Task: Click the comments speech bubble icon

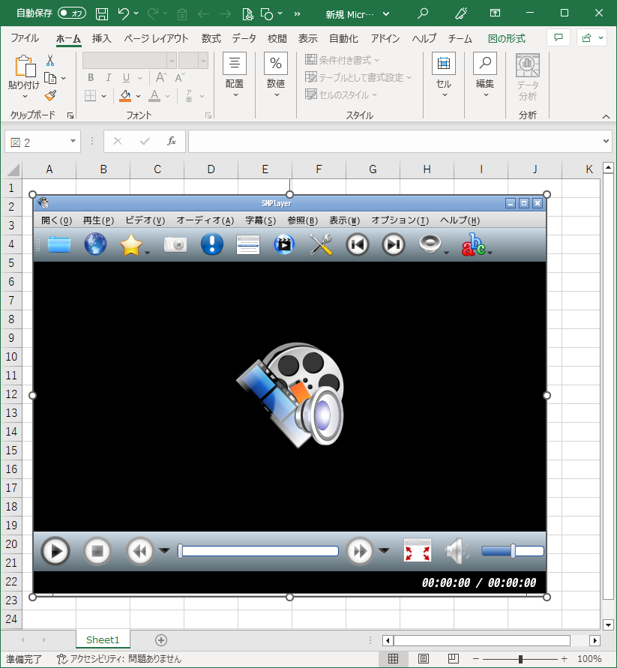Action: 559,38
